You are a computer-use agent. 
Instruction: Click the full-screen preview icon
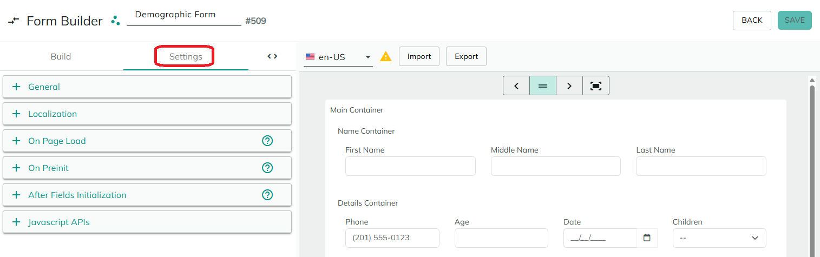[x=596, y=85]
